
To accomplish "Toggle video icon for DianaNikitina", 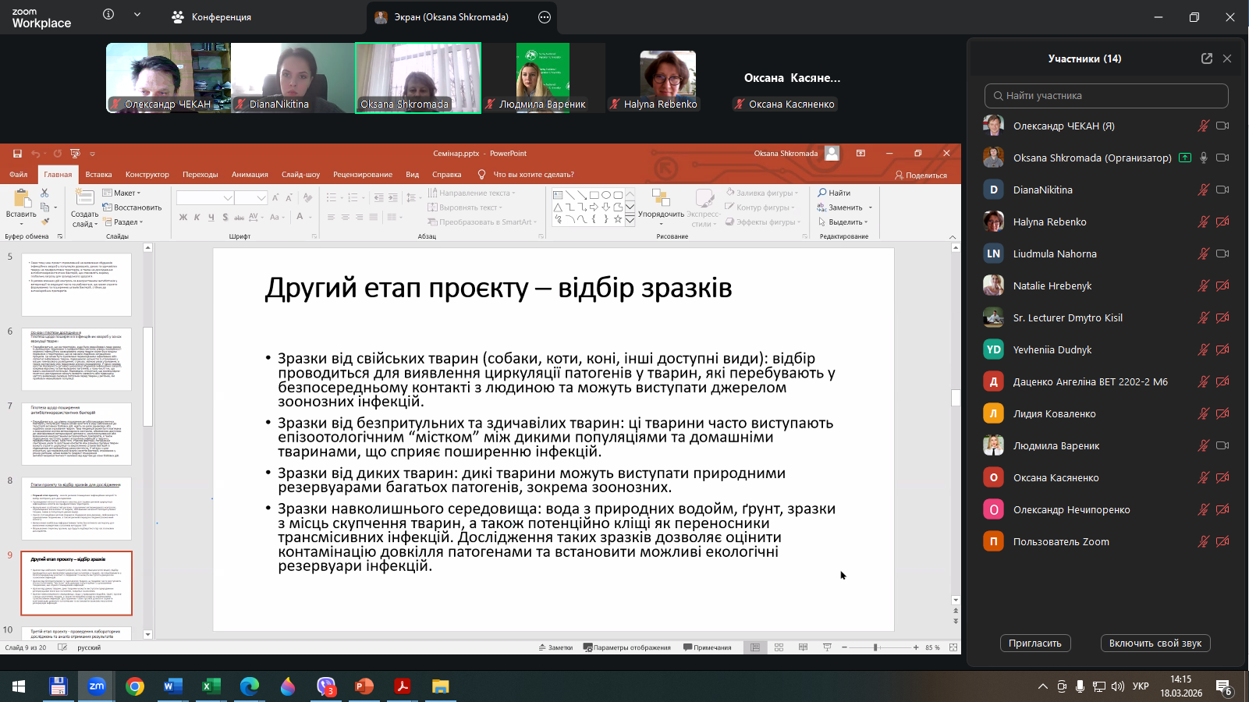I will click(x=1222, y=190).
